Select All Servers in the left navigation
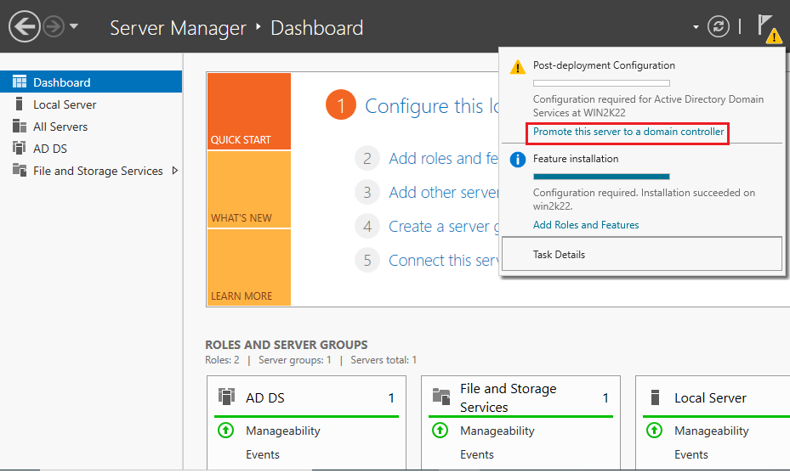This screenshot has width=790, height=473. click(x=91, y=127)
